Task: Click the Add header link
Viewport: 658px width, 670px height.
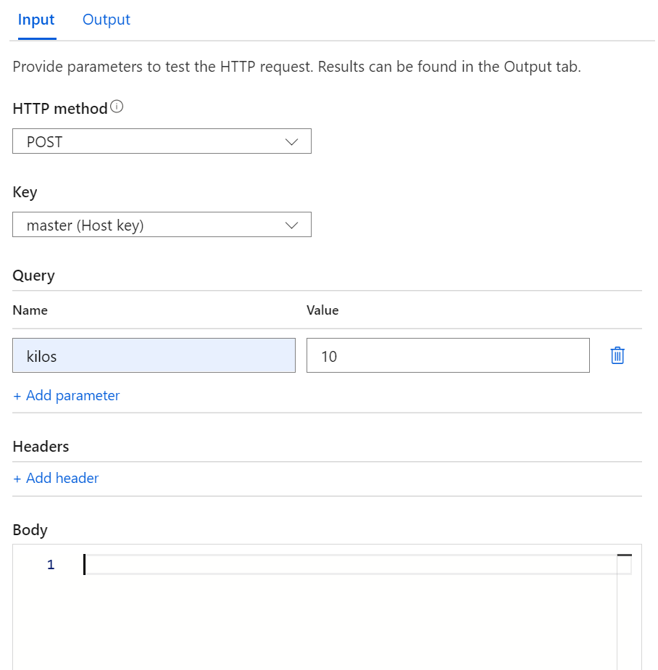Action: pos(56,478)
